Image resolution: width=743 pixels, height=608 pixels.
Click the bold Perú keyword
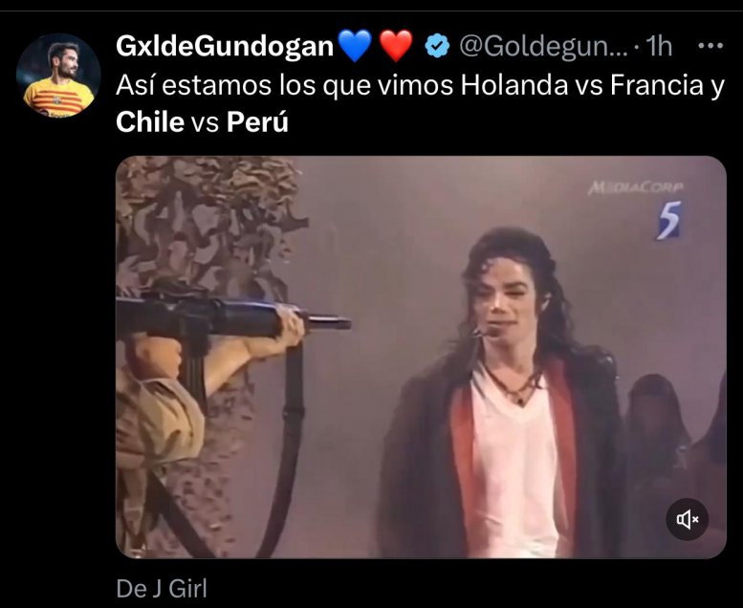tap(257, 121)
